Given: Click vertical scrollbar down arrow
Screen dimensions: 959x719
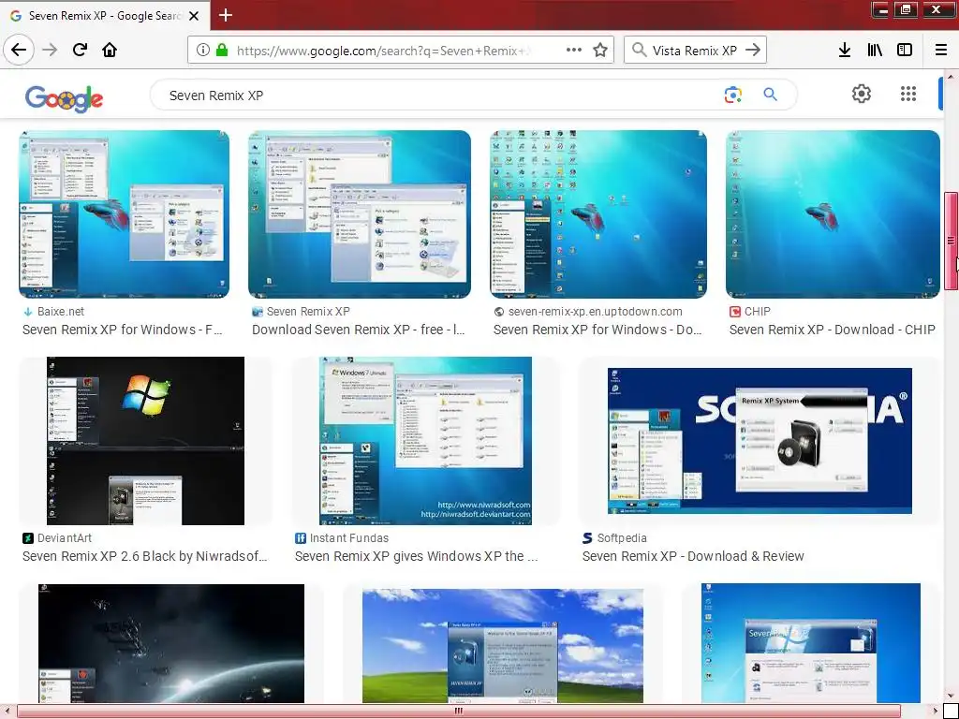Looking at the screenshot, I should click(952, 696).
